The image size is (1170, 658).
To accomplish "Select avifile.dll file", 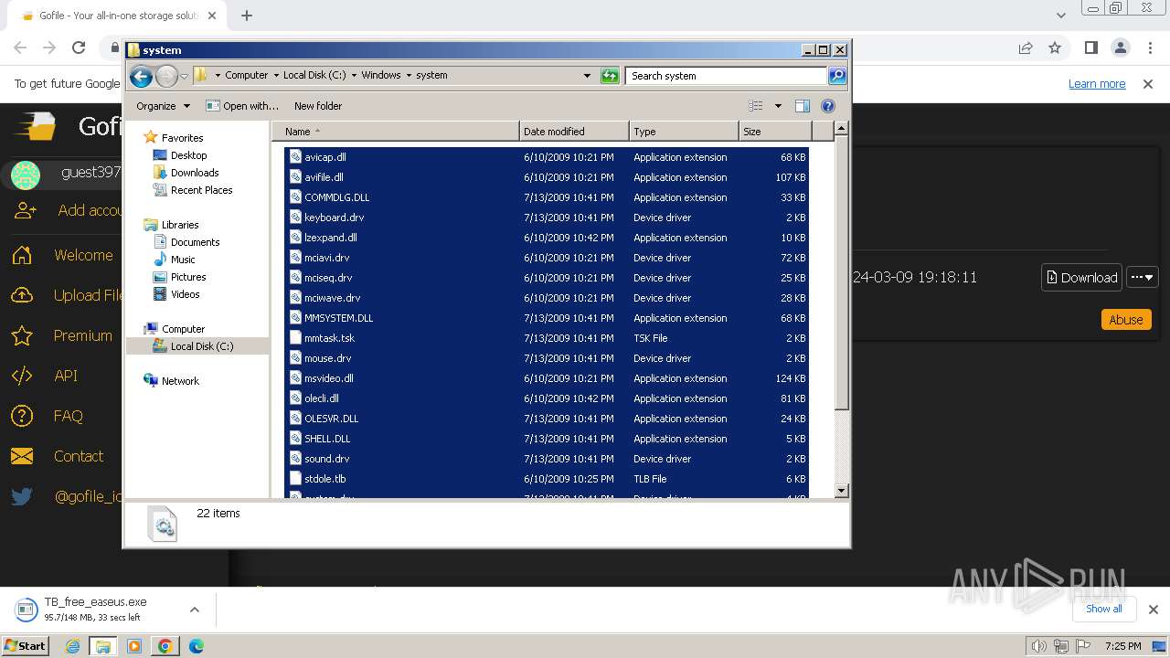I will (547, 177).
